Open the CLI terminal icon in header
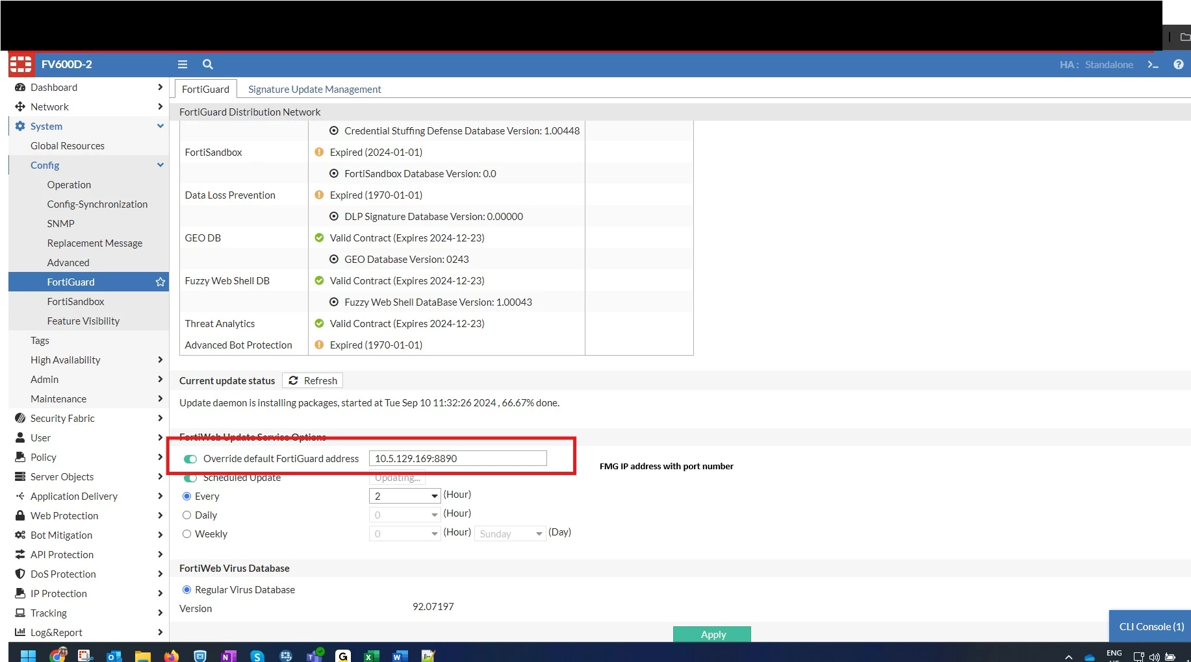1191x662 pixels. [x=1153, y=64]
